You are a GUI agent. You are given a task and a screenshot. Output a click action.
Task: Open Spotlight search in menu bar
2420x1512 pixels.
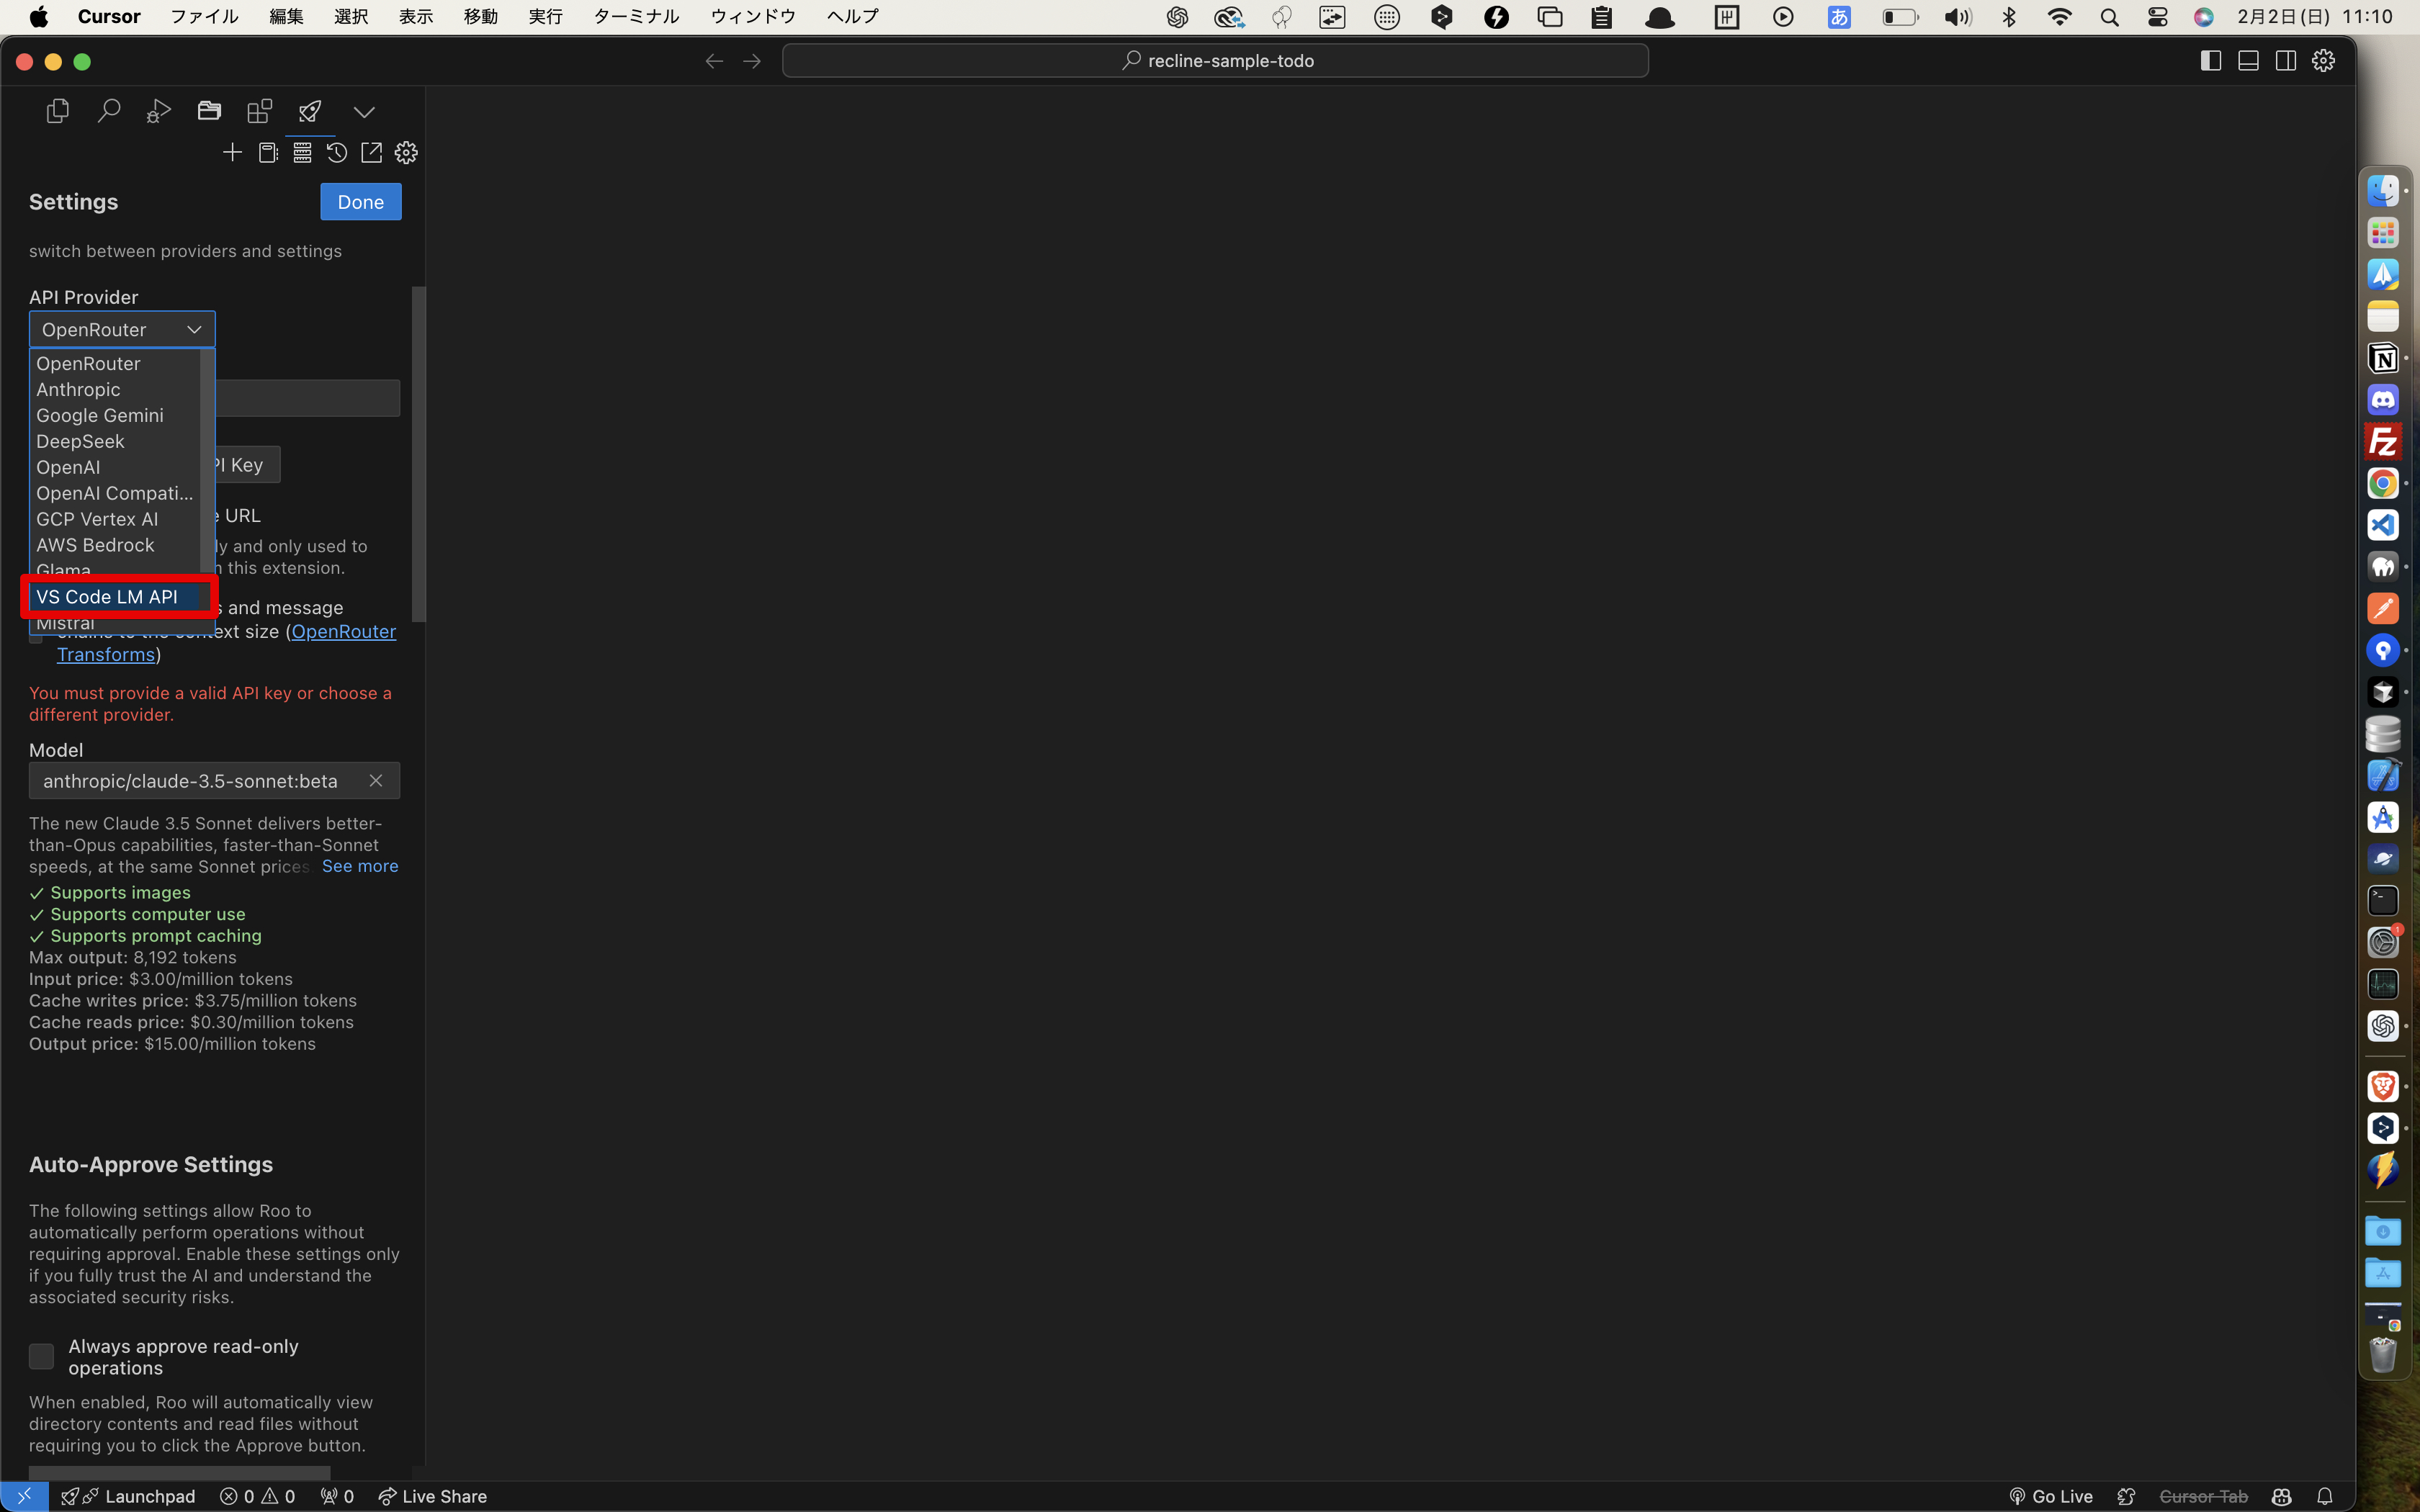coord(2109,17)
